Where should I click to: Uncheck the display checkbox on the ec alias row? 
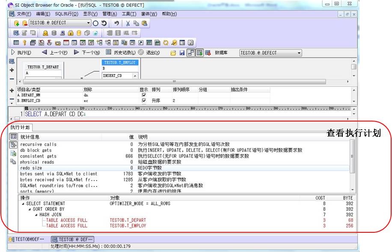pos(143,100)
